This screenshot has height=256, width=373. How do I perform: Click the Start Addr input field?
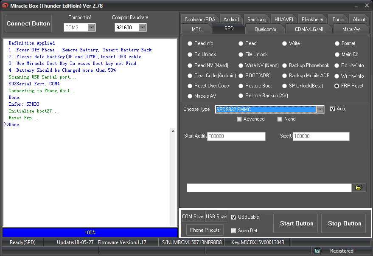[x=236, y=136]
